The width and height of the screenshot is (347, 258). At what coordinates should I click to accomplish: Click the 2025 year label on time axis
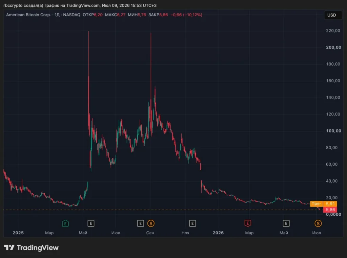tap(18, 233)
